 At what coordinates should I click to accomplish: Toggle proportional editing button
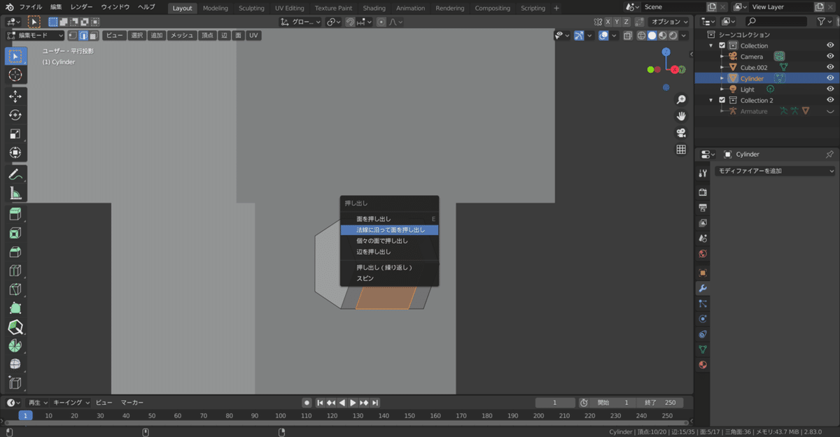coord(381,22)
